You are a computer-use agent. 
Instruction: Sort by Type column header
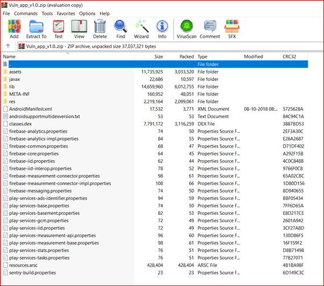pyautogui.click(x=219, y=56)
